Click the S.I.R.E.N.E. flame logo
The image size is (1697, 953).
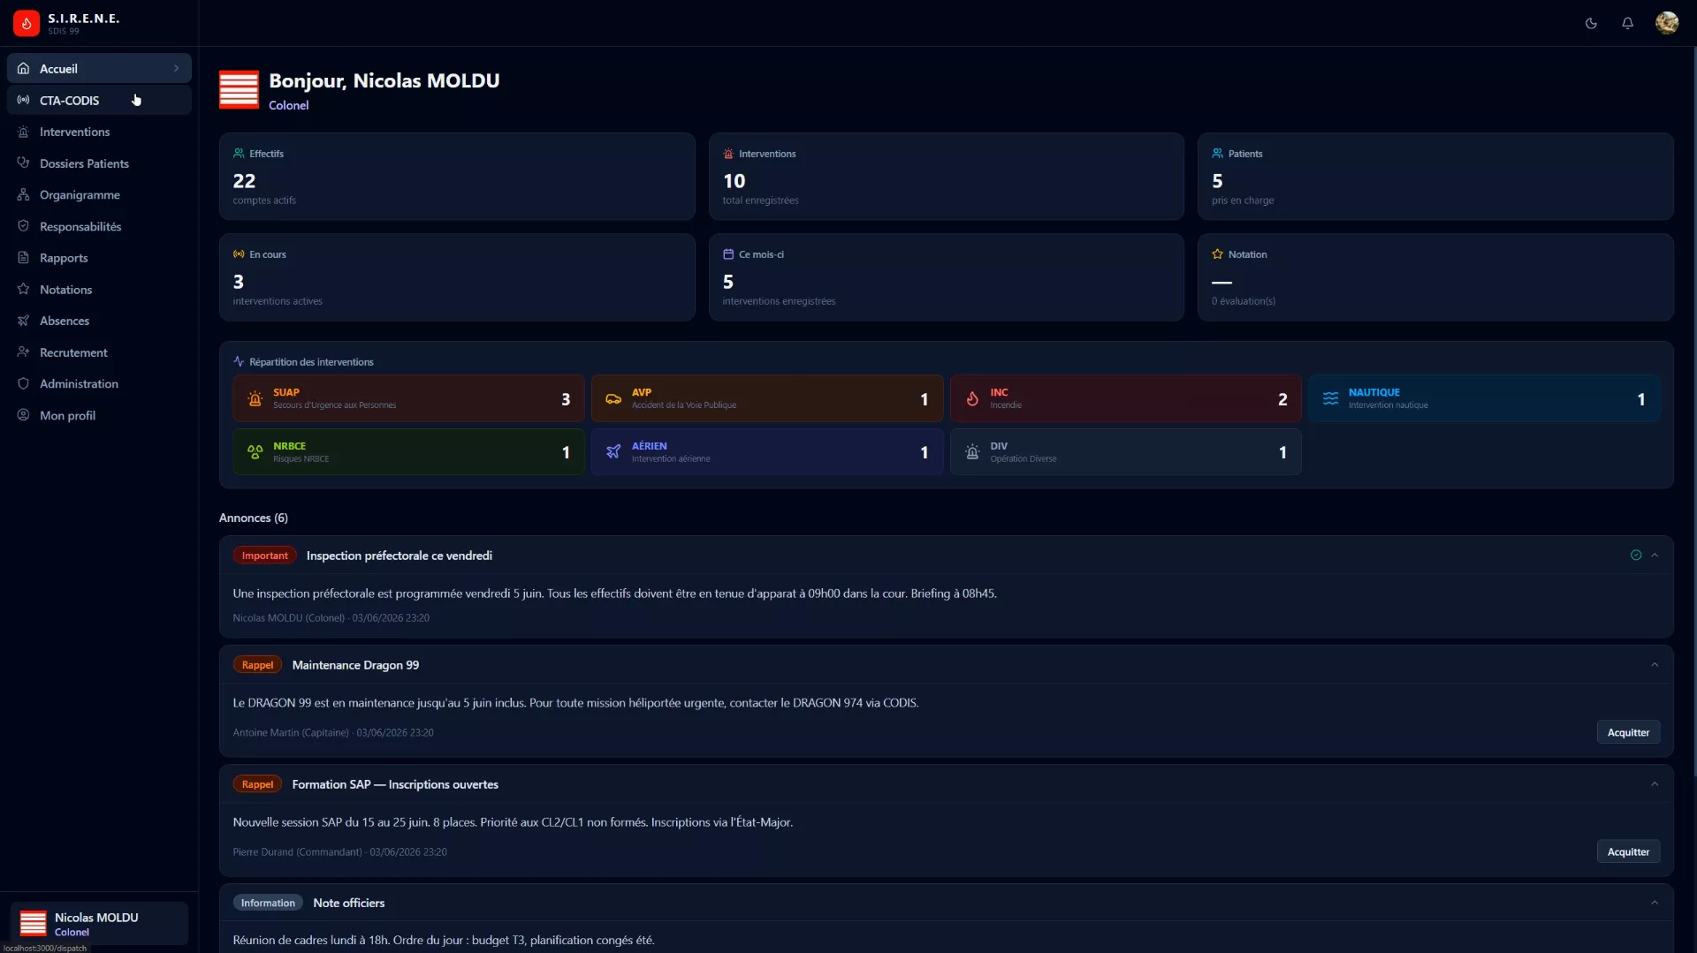click(x=27, y=23)
